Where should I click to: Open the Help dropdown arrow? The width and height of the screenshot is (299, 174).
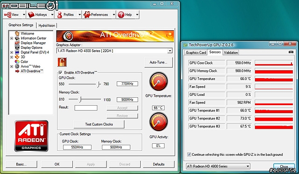pyautogui.click(x=137, y=14)
